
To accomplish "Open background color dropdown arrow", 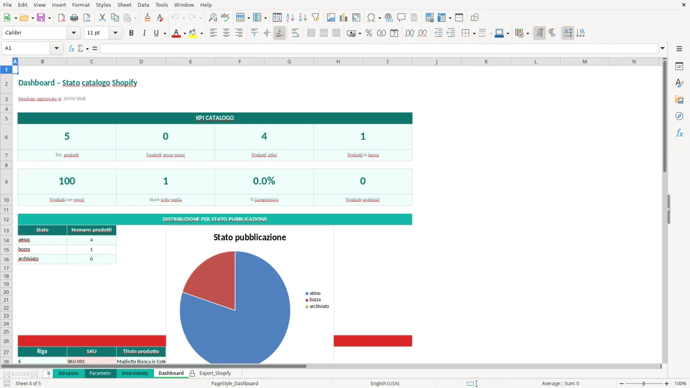I will point(201,33).
